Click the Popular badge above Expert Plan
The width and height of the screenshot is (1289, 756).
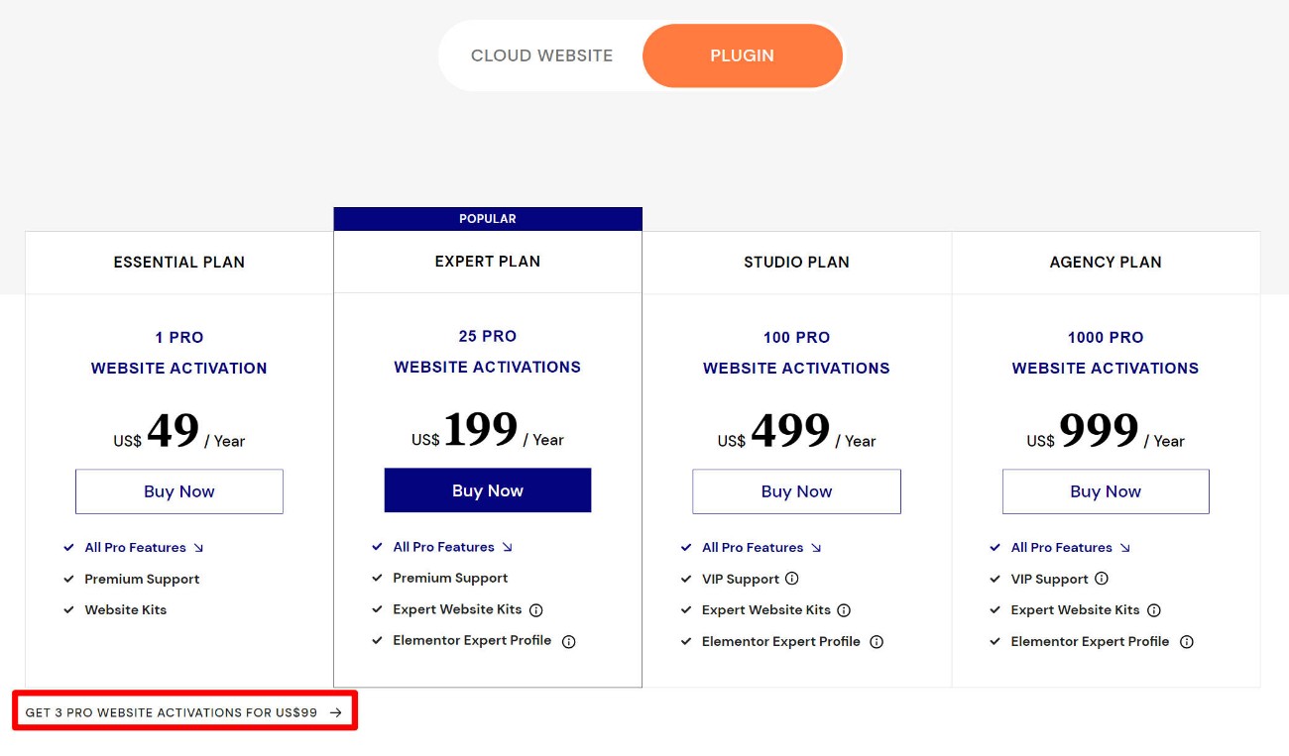488,219
